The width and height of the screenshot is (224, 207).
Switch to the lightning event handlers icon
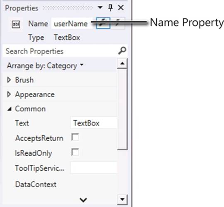pos(118,23)
